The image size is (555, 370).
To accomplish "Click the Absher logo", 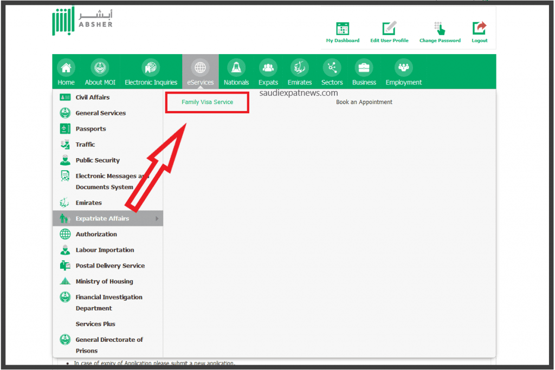I will pyautogui.click(x=82, y=23).
